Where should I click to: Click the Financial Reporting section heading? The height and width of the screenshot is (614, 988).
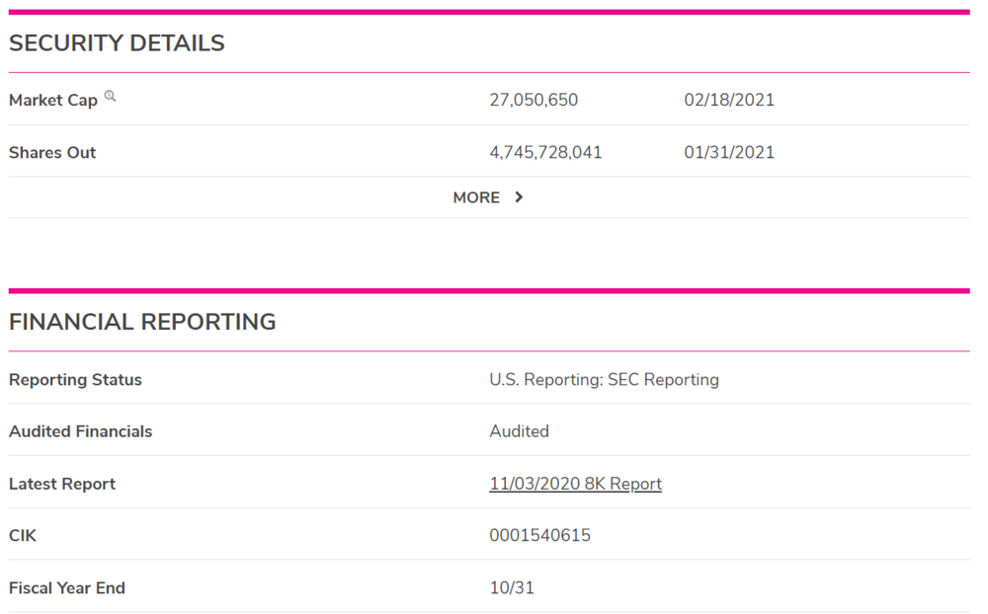point(142,322)
